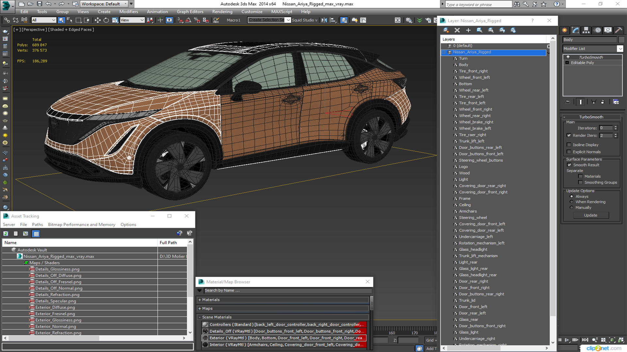Select Manually update option
627x352 pixels.
[571, 207]
